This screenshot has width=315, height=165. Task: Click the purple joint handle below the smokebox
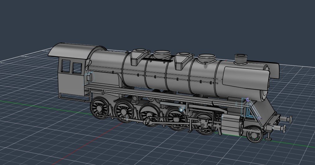coord(248,100)
